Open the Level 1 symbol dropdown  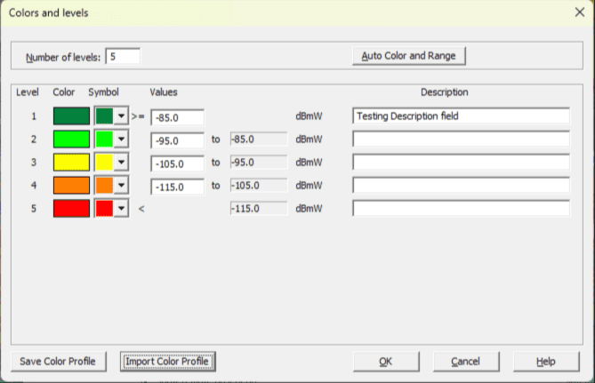coord(120,116)
